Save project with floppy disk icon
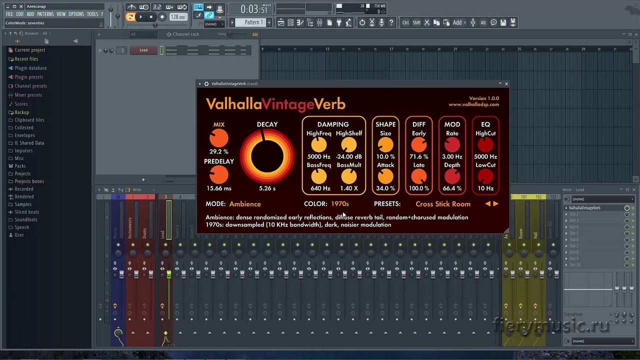The width and height of the screenshot is (640, 360). pos(503,22)
